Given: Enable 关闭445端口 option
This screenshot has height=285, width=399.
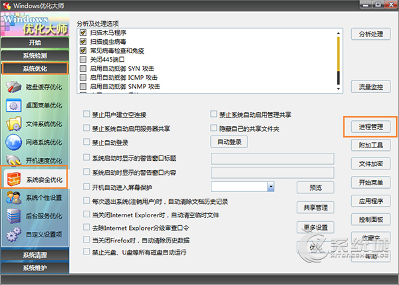Looking at the screenshot, I should [x=83, y=59].
